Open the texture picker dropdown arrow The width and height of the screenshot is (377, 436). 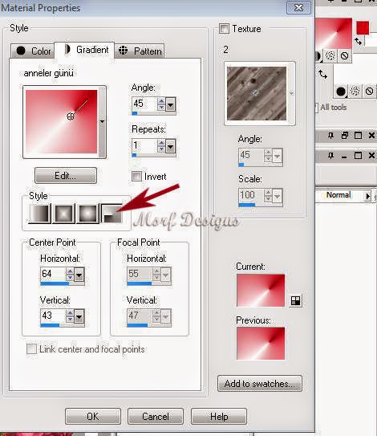tap(291, 93)
